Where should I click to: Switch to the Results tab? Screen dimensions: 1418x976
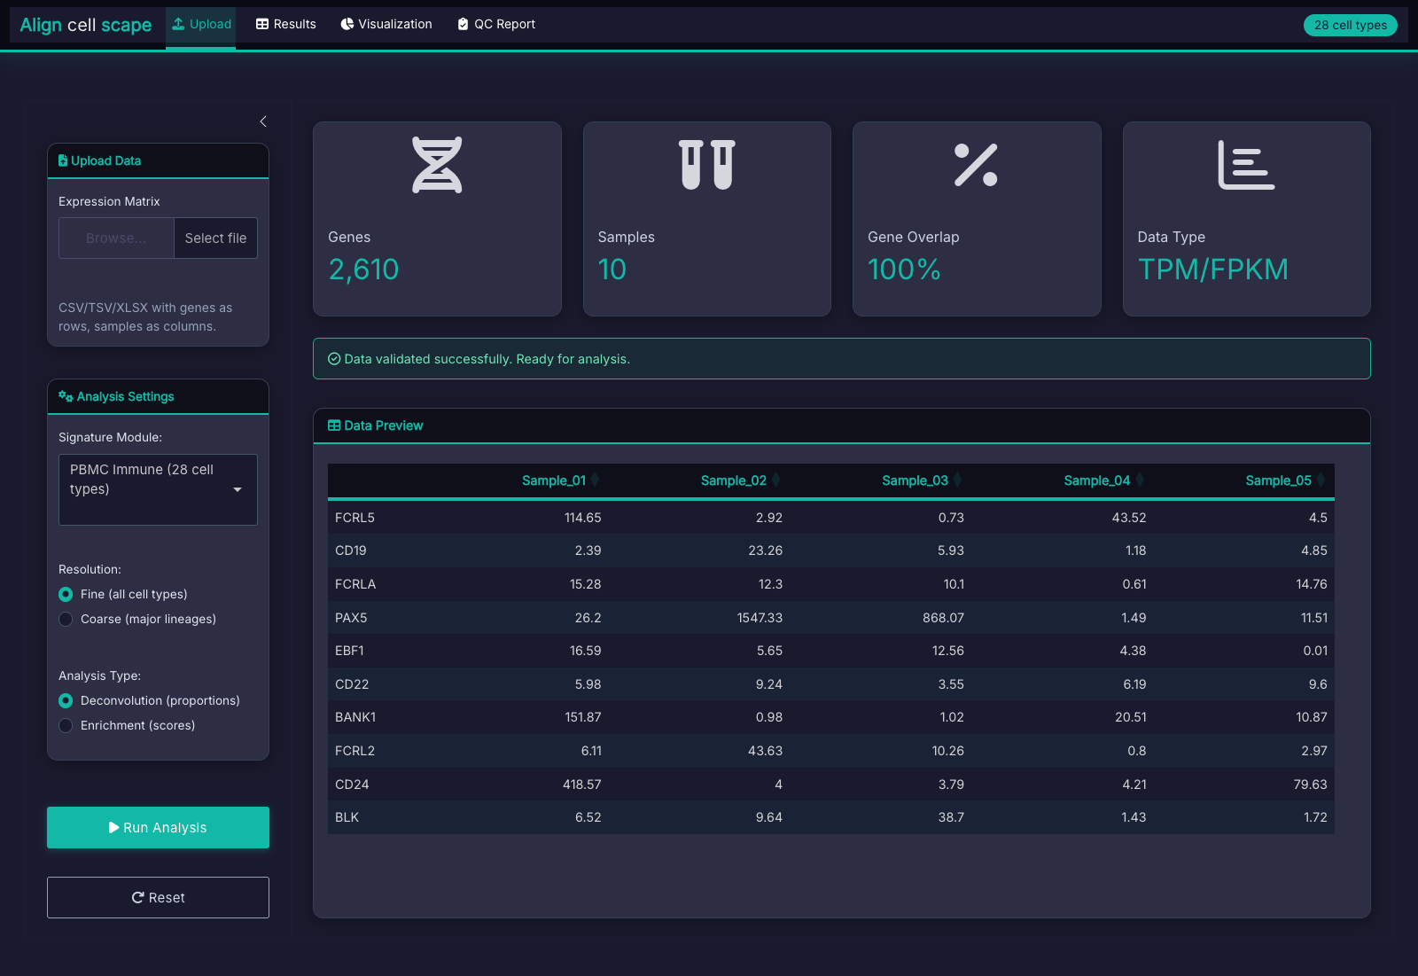tap(286, 24)
